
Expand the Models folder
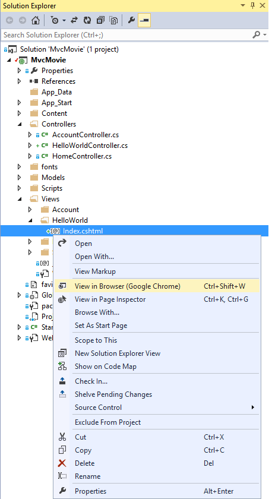[x=20, y=178]
